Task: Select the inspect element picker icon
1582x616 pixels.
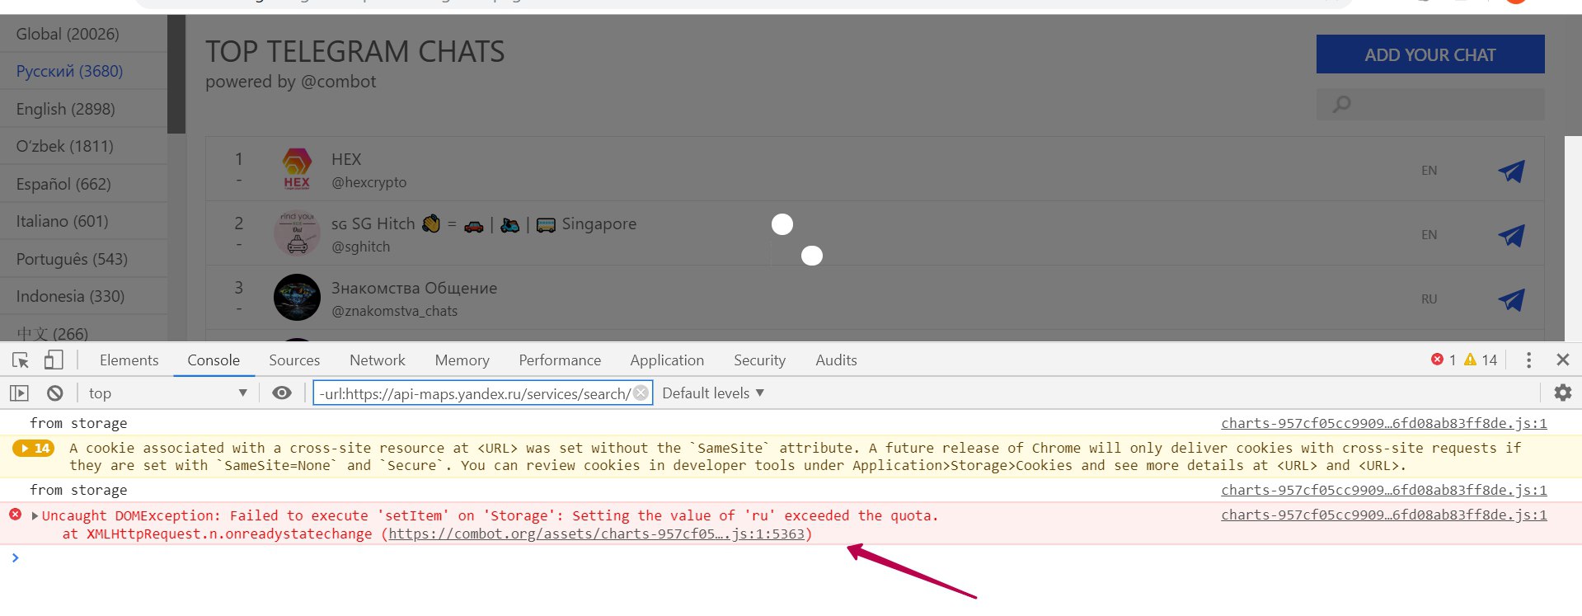Action: tap(21, 360)
